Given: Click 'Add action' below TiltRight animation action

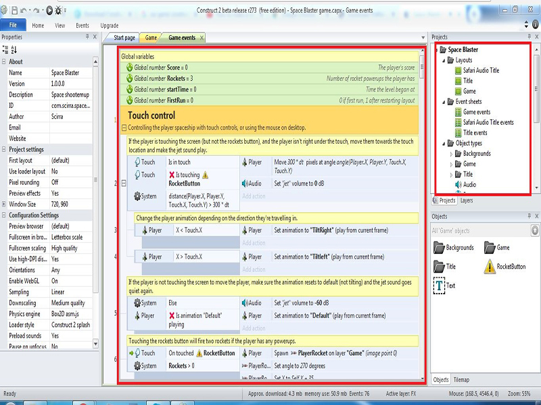Looking at the screenshot, I should (254, 243).
